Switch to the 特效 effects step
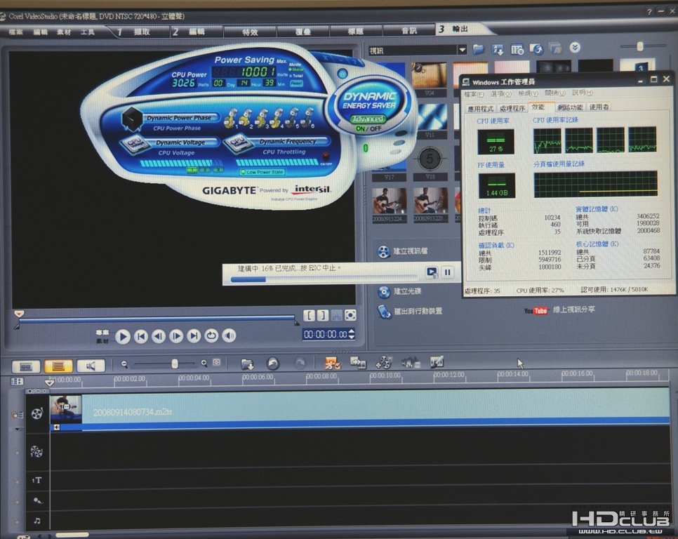This screenshot has width=678, height=539. pyautogui.click(x=250, y=32)
